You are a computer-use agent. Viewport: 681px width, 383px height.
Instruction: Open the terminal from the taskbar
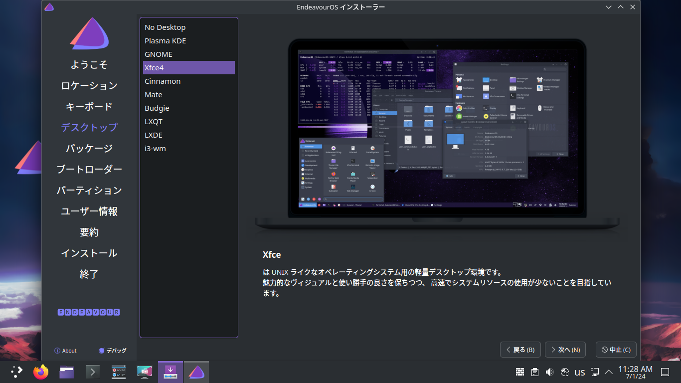click(93, 372)
